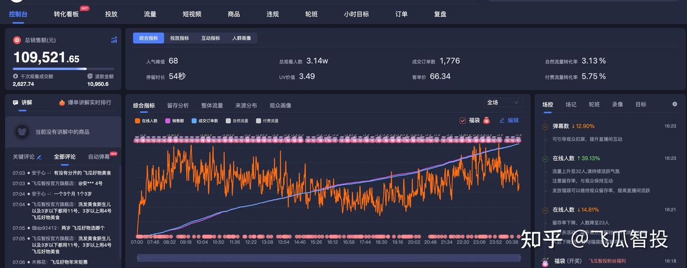Switch to 轮班 tab in right panel

(594, 105)
